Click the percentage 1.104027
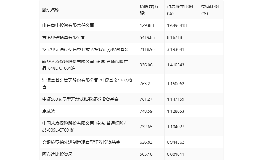The image size is (263, 160). point(176,127)
